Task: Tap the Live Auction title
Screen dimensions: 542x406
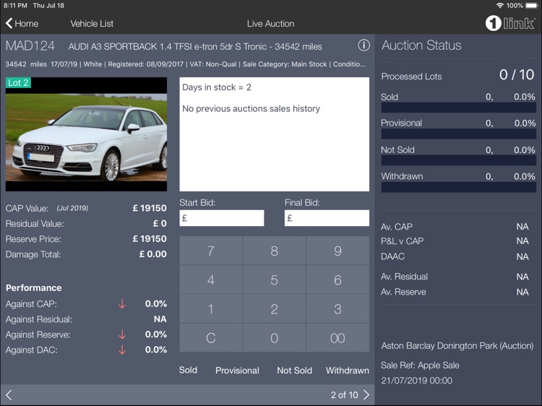Action: 271,24
